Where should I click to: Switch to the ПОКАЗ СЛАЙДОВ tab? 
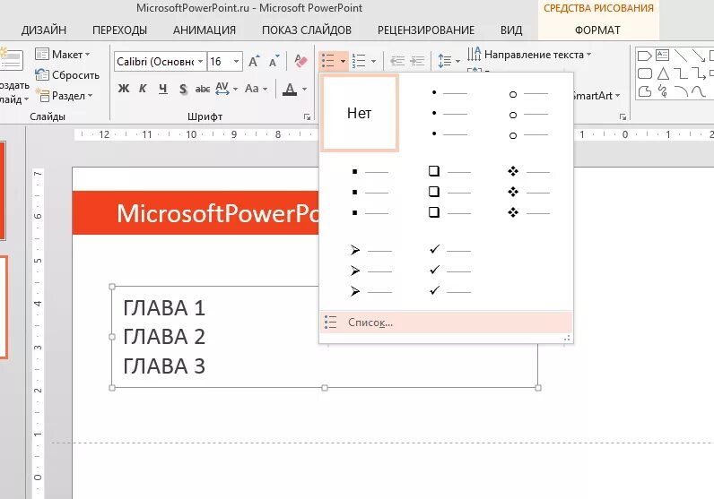[x=307, y=30]
